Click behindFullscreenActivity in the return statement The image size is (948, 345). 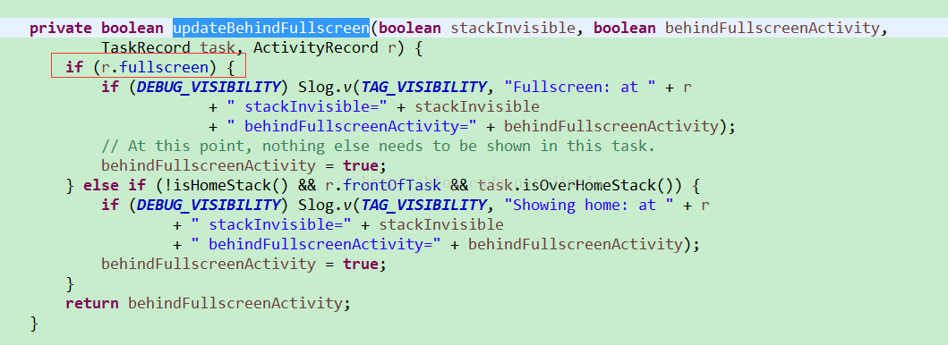point(235,303)
